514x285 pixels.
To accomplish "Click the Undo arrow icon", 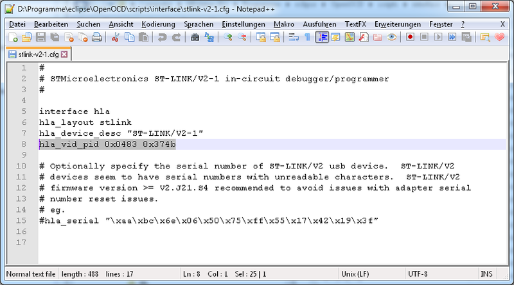I will pos(162,37).
